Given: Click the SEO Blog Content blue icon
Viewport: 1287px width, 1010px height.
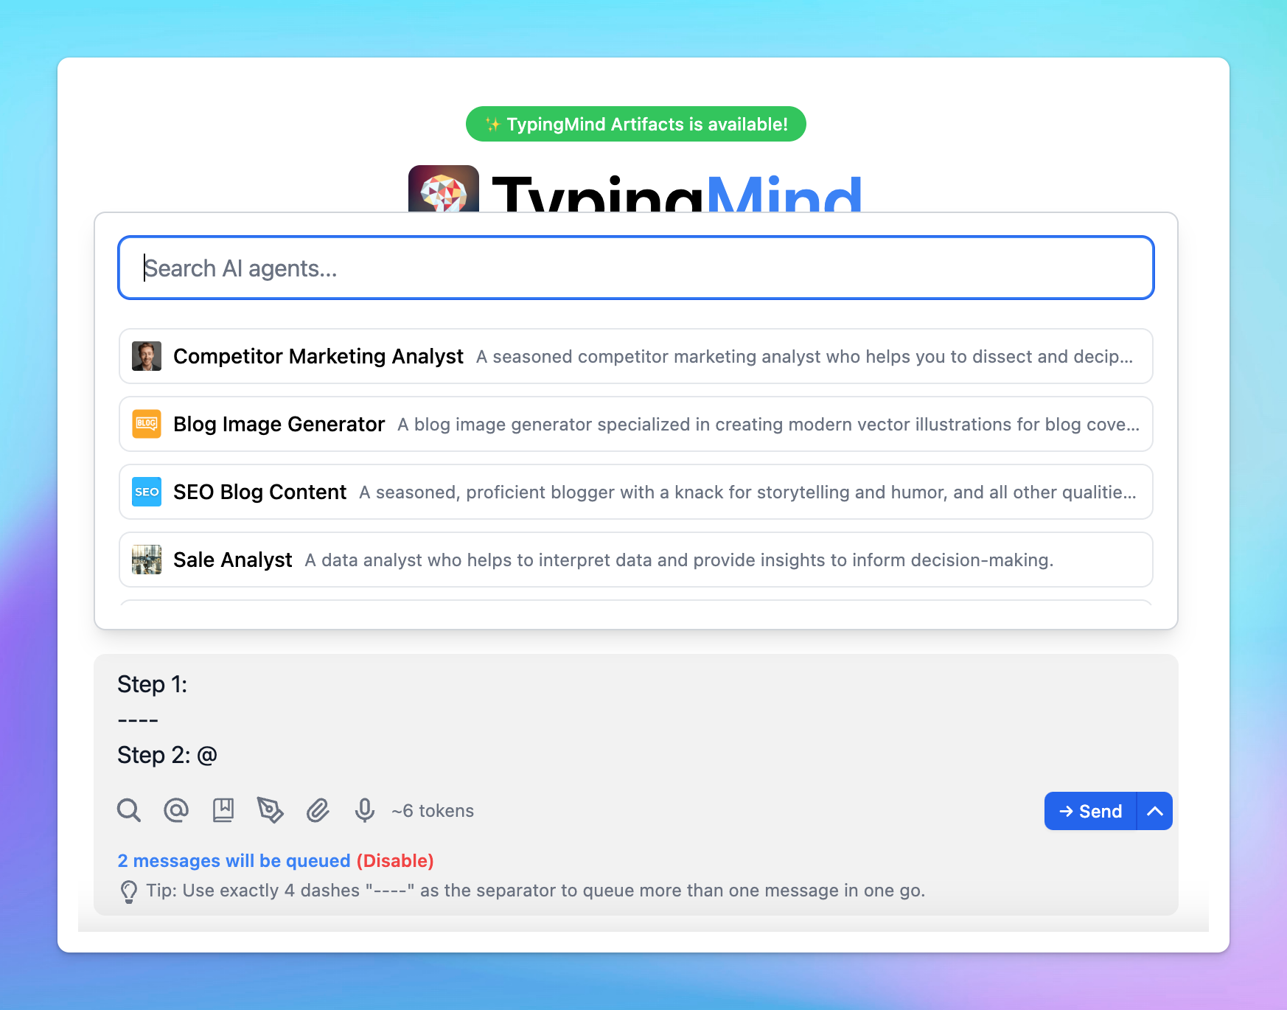Looking at the screenshot, I should click(x=147, y=492).
